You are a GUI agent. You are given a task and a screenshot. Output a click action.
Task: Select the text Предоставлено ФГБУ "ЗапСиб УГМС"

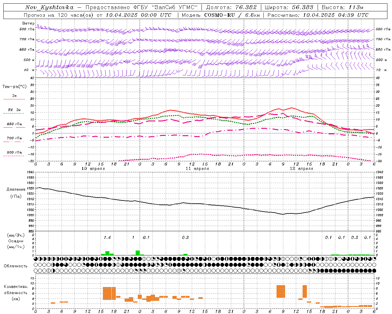pyautogui.click(x=141, y=7)
